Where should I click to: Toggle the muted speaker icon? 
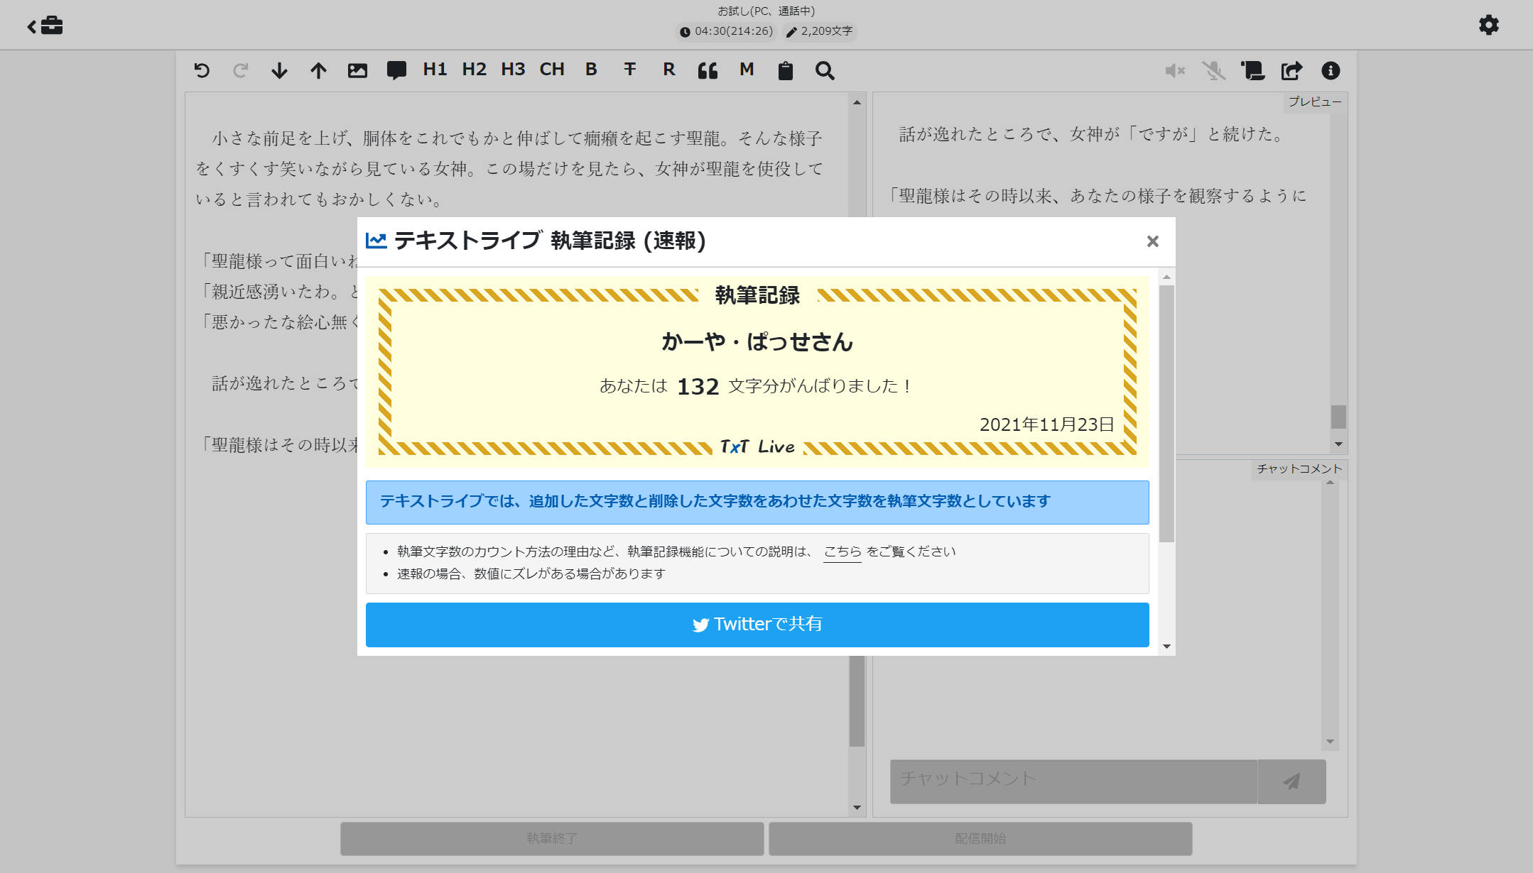pos(1175,70)
